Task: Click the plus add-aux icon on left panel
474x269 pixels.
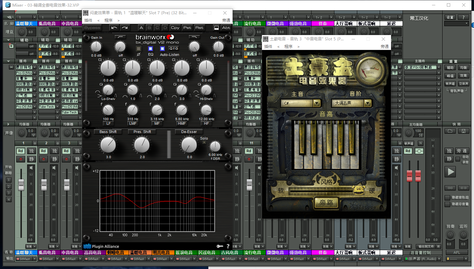Action: click(11, 46)
